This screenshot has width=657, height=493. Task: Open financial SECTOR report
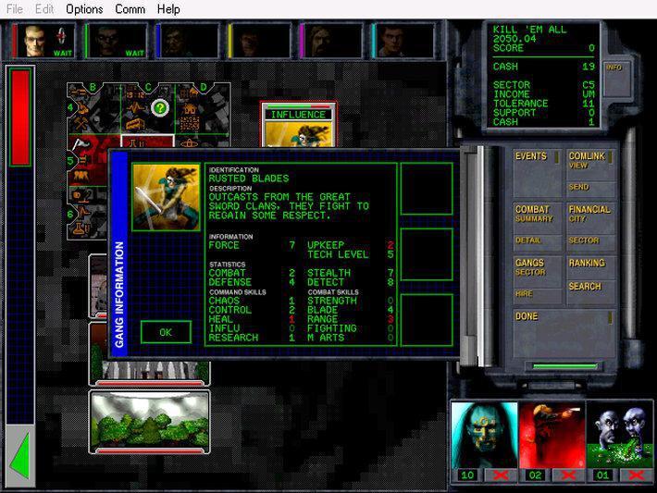click(x=590, y=242)
